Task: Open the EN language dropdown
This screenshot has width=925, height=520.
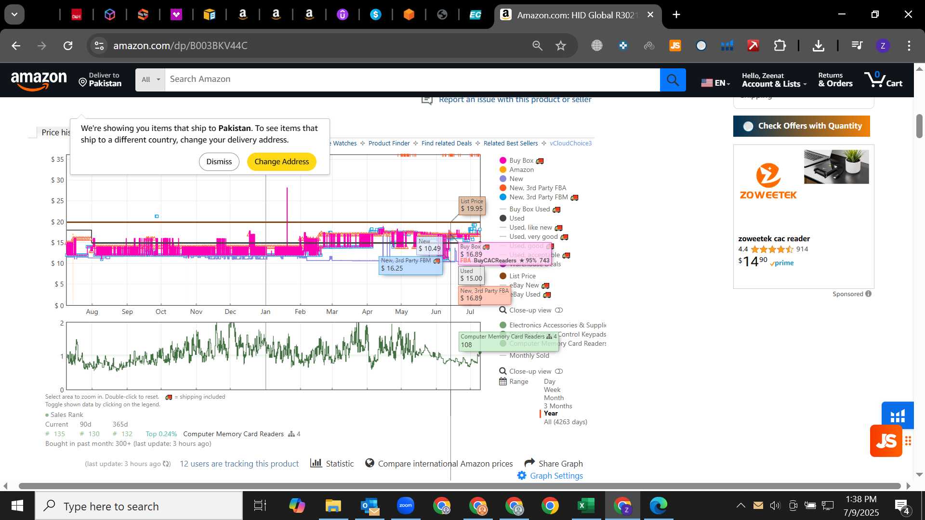Action: [x=715, y=83]
